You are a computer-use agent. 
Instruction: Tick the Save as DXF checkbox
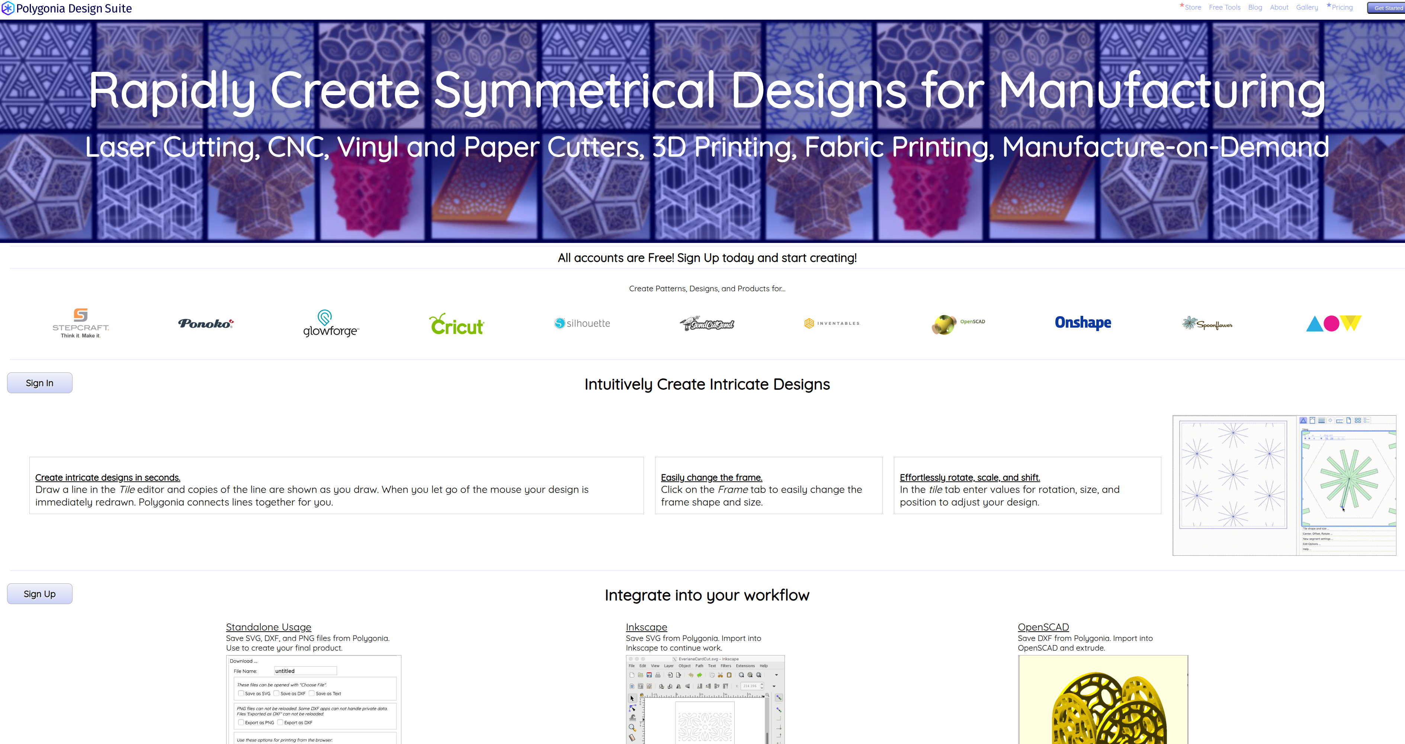(x=276, y=693)
